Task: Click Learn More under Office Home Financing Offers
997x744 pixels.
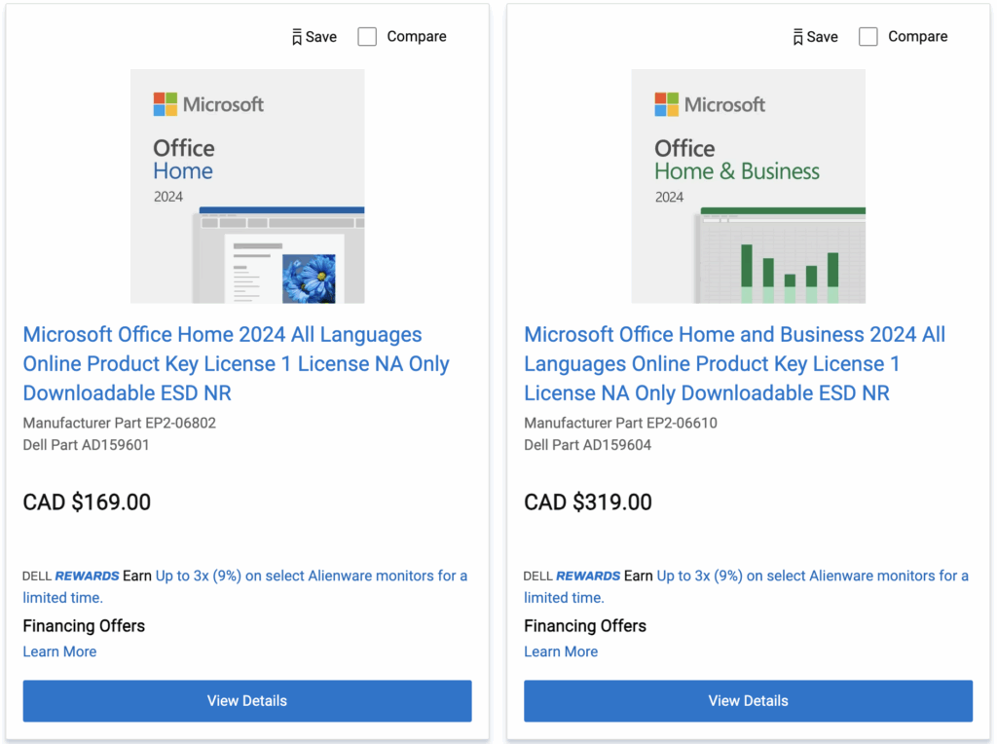Action: (59, 651)
